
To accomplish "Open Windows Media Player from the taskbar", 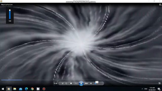I will [9, 89].
